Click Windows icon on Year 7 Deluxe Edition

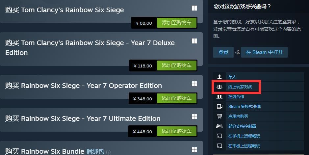pos(194,41)
